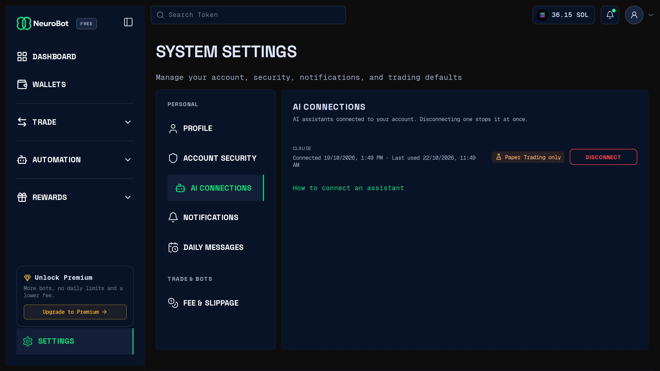Screen dimensions: 660x371
Task: Click the Settings gear icon
Action: pos(28,341)
